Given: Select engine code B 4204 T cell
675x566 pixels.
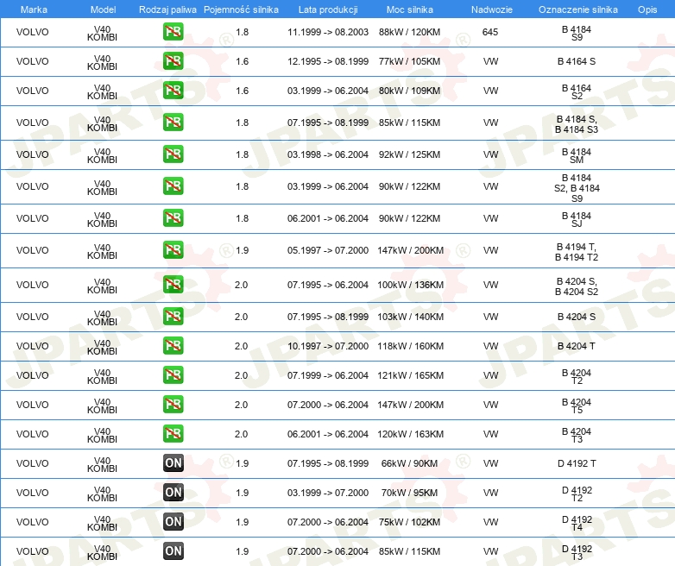Looking at the screenshot, I should pos(577,346).
